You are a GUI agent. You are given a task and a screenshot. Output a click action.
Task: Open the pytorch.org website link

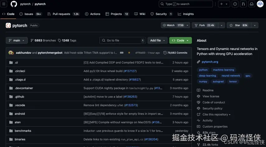tap(210, 62)
